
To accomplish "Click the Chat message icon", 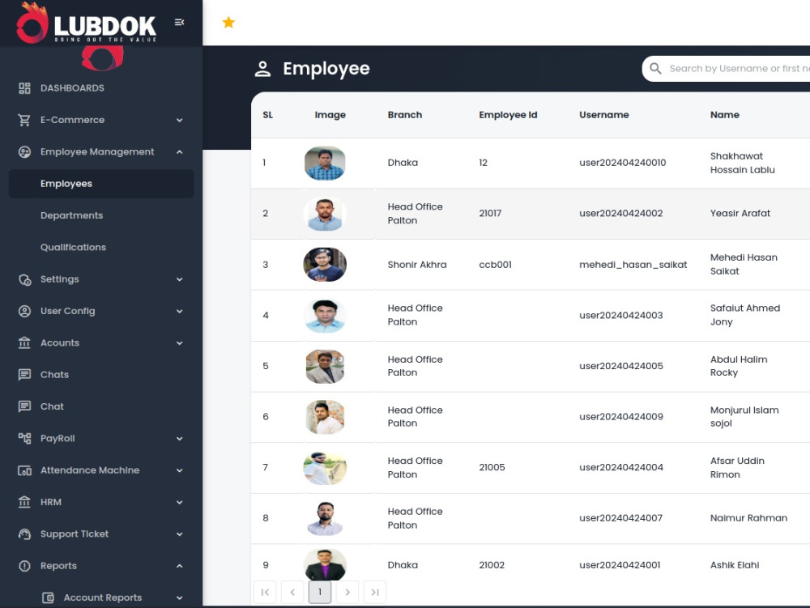I will click(24, 406).
